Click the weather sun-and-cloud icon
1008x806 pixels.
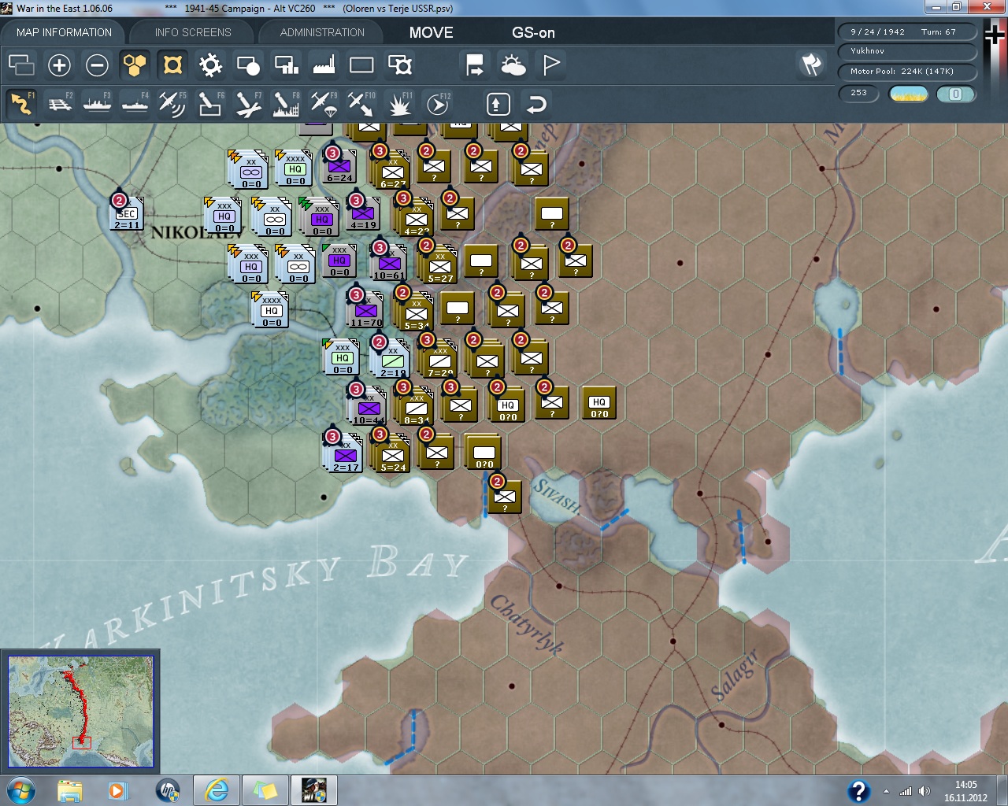[513, 65]
